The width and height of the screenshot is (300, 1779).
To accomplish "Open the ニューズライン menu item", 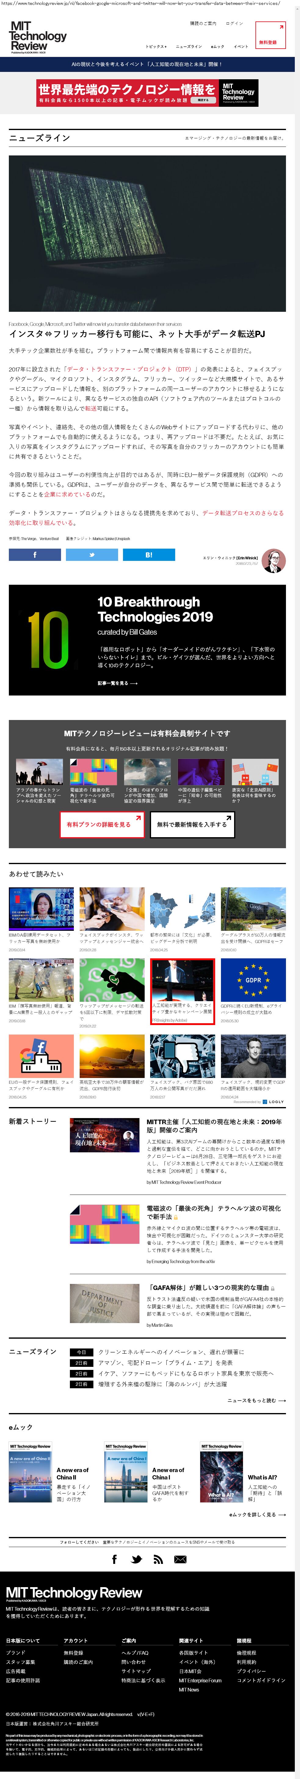I will (x=189, y=46).
